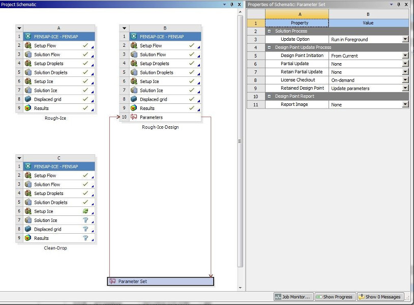This screenshot has height=305, width=414.
Task: Open the Update Option dropdown showing Run in Foreground
Action: pos(404,39)
